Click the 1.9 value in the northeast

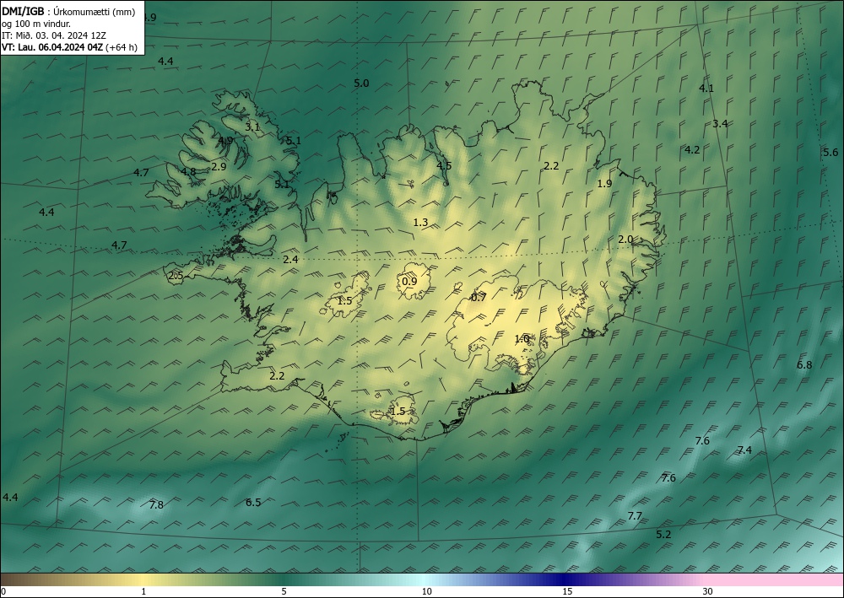click(605, 183)
